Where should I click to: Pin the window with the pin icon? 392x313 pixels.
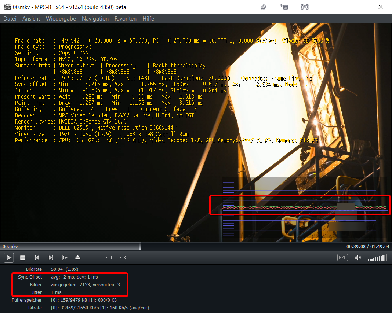click(264, 7)
